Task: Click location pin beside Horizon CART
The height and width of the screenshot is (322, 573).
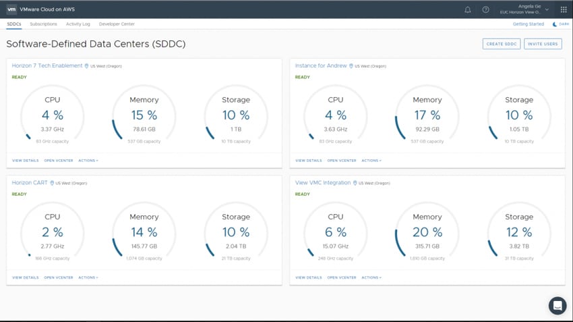Action: pos(52,183)
